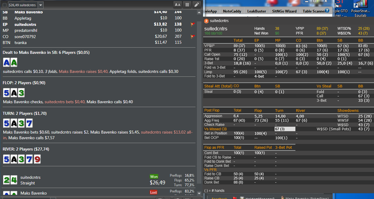Click the hand selector field showing $26,49 suitedcntrs
This screenshot has height=199, width=374.
point(23,5)
